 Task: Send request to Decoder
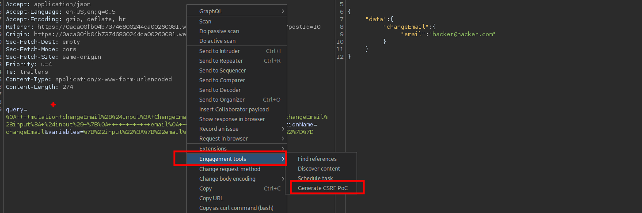pos(220,90)
